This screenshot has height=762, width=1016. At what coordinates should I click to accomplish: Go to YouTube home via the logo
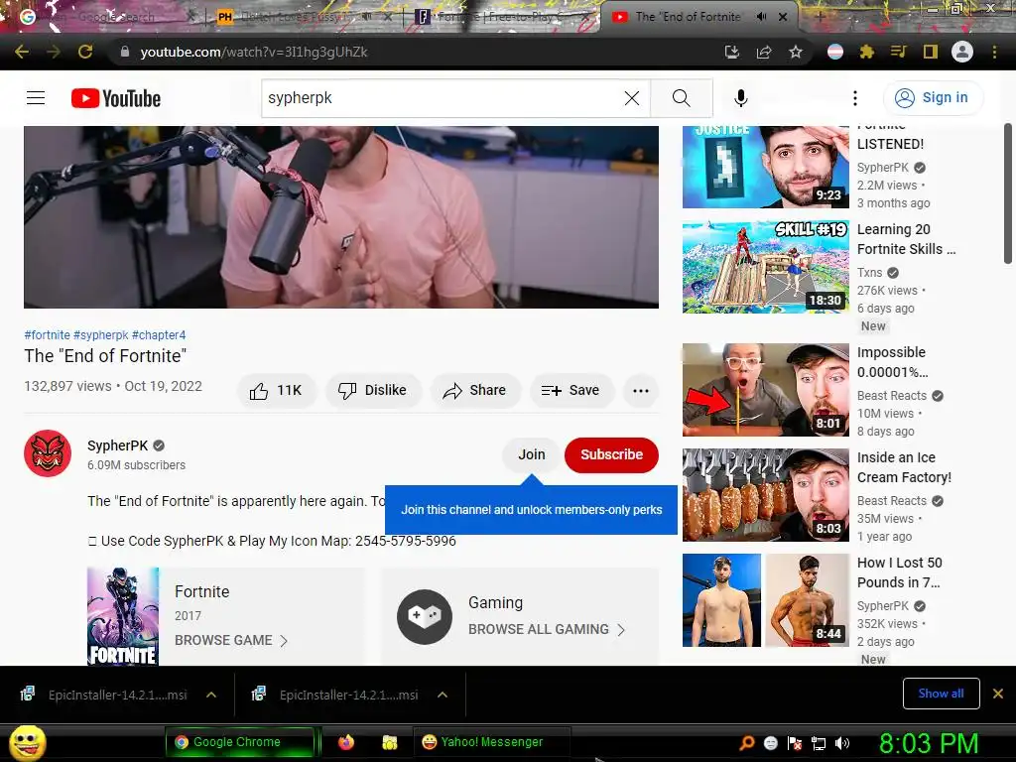pyautogui.click(x=116, y=98)
